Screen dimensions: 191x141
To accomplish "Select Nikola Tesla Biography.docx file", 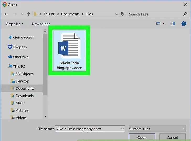I will [69, 51].
